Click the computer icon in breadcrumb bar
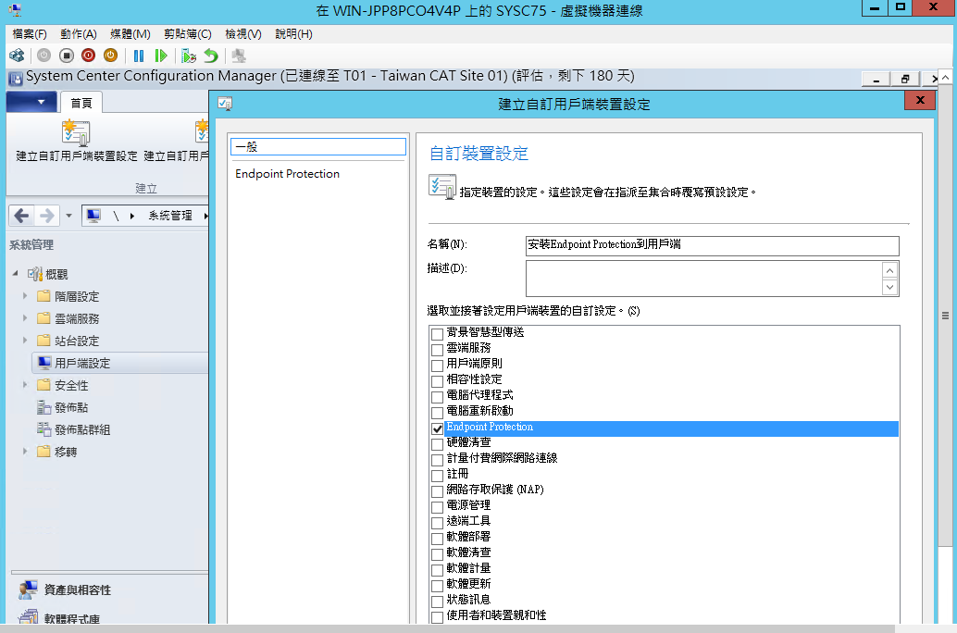 click(x=93, y=216)
